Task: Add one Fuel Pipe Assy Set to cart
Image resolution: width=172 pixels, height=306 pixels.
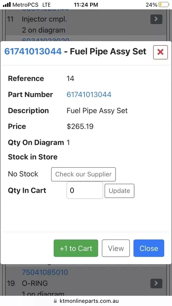Action: 76,248
